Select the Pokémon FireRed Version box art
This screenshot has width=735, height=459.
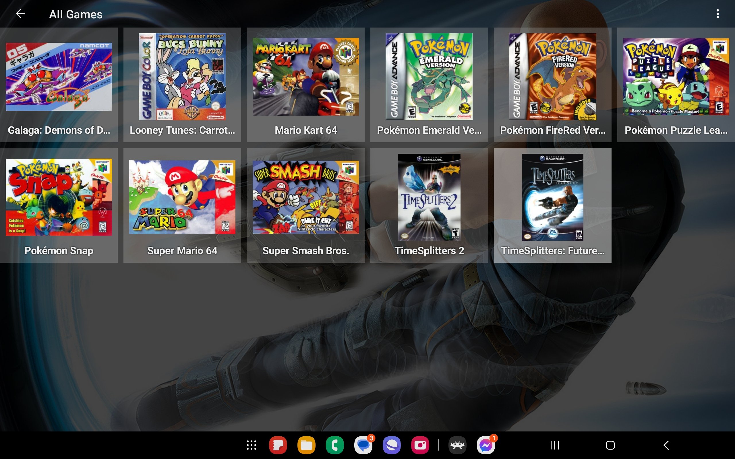point(552,77)
